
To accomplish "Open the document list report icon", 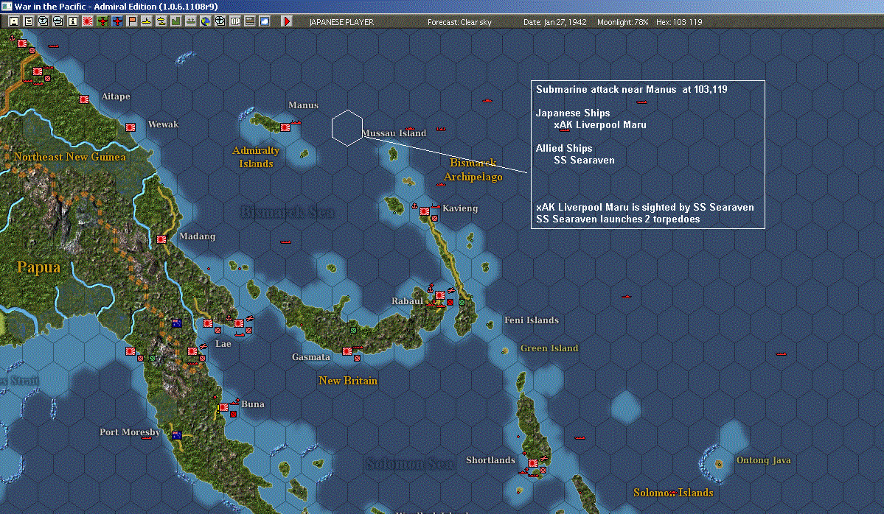I will tap(29, 21).
